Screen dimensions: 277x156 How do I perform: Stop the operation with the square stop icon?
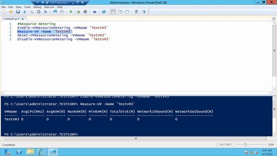tap(85, 12)
